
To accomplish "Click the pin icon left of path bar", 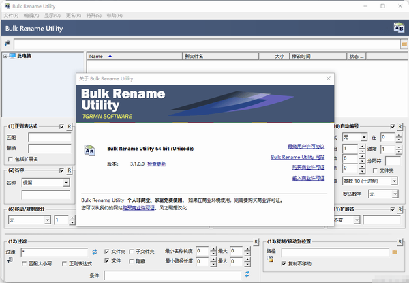I will tap(7, 44).
